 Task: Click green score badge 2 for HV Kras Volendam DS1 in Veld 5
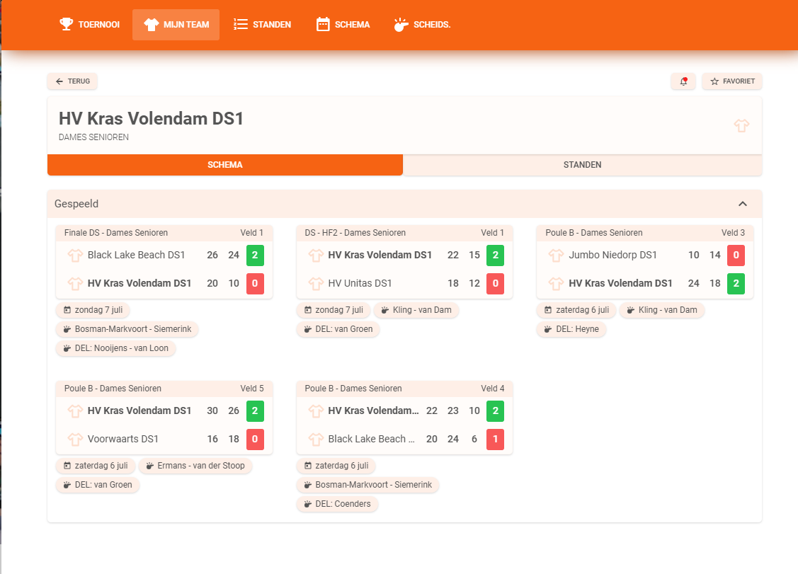coord(255,411)
